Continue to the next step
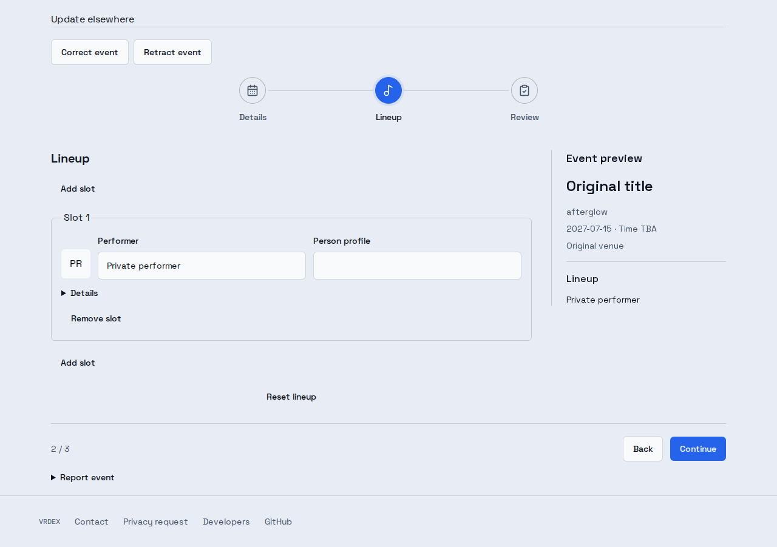The height and width of the screenshot is (547, 777). coord(698,449)
